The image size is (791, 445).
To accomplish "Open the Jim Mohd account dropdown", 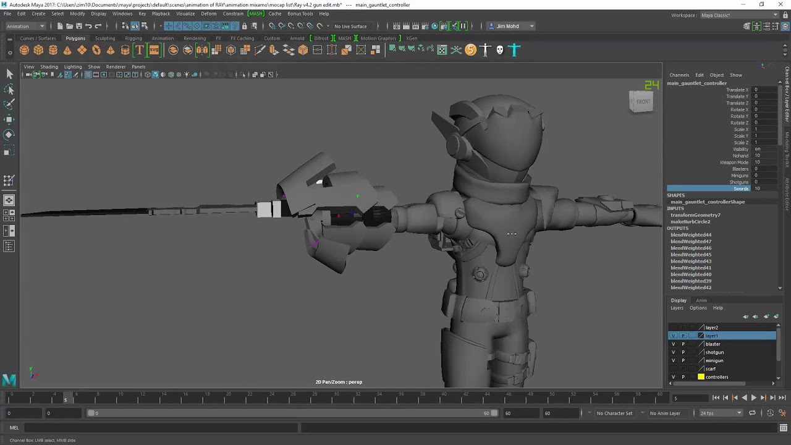I will coord(512,26).
